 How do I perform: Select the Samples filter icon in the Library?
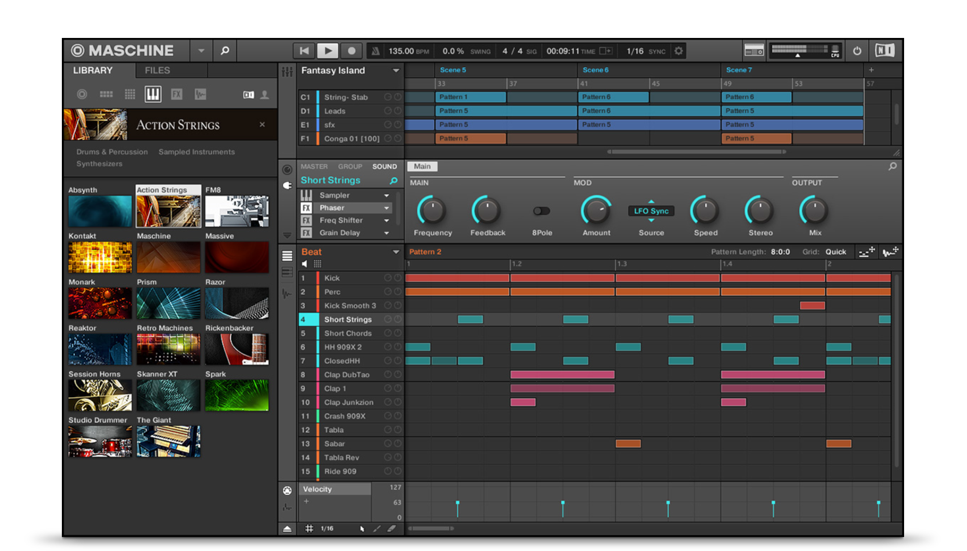click(200, 95)
